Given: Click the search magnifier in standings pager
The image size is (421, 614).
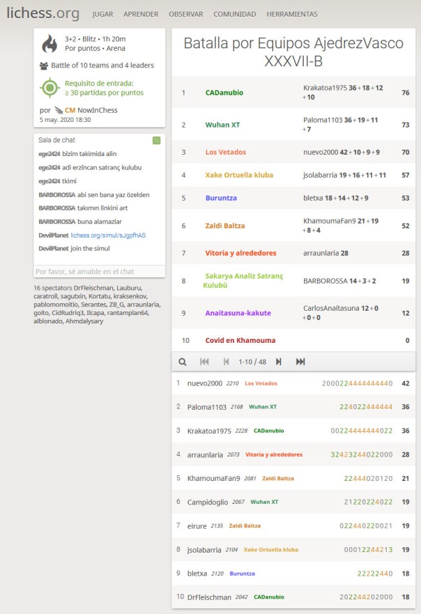Looking at the screenshot, I should coord(183,362).
